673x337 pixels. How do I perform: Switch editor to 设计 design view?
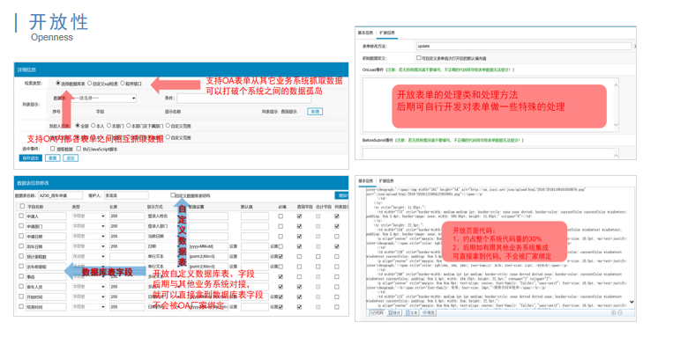395,313
